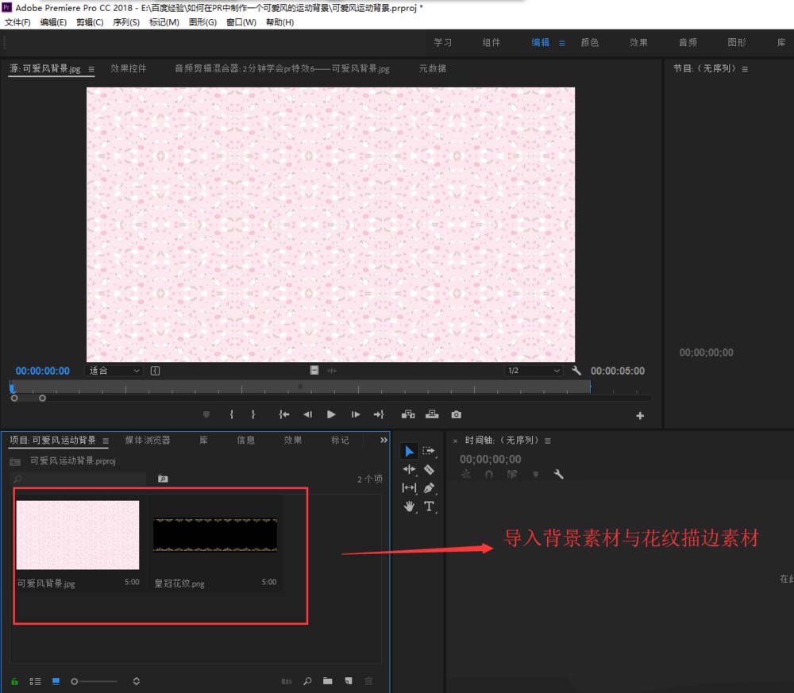The height and width of the screenshot is (693, 794).
Task: Toggle nest sequence insert mode in timeline
Action: point(465,475)
